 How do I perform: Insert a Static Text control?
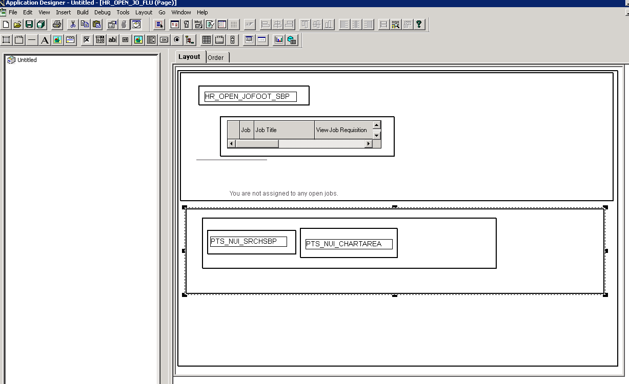pos(45,39)
